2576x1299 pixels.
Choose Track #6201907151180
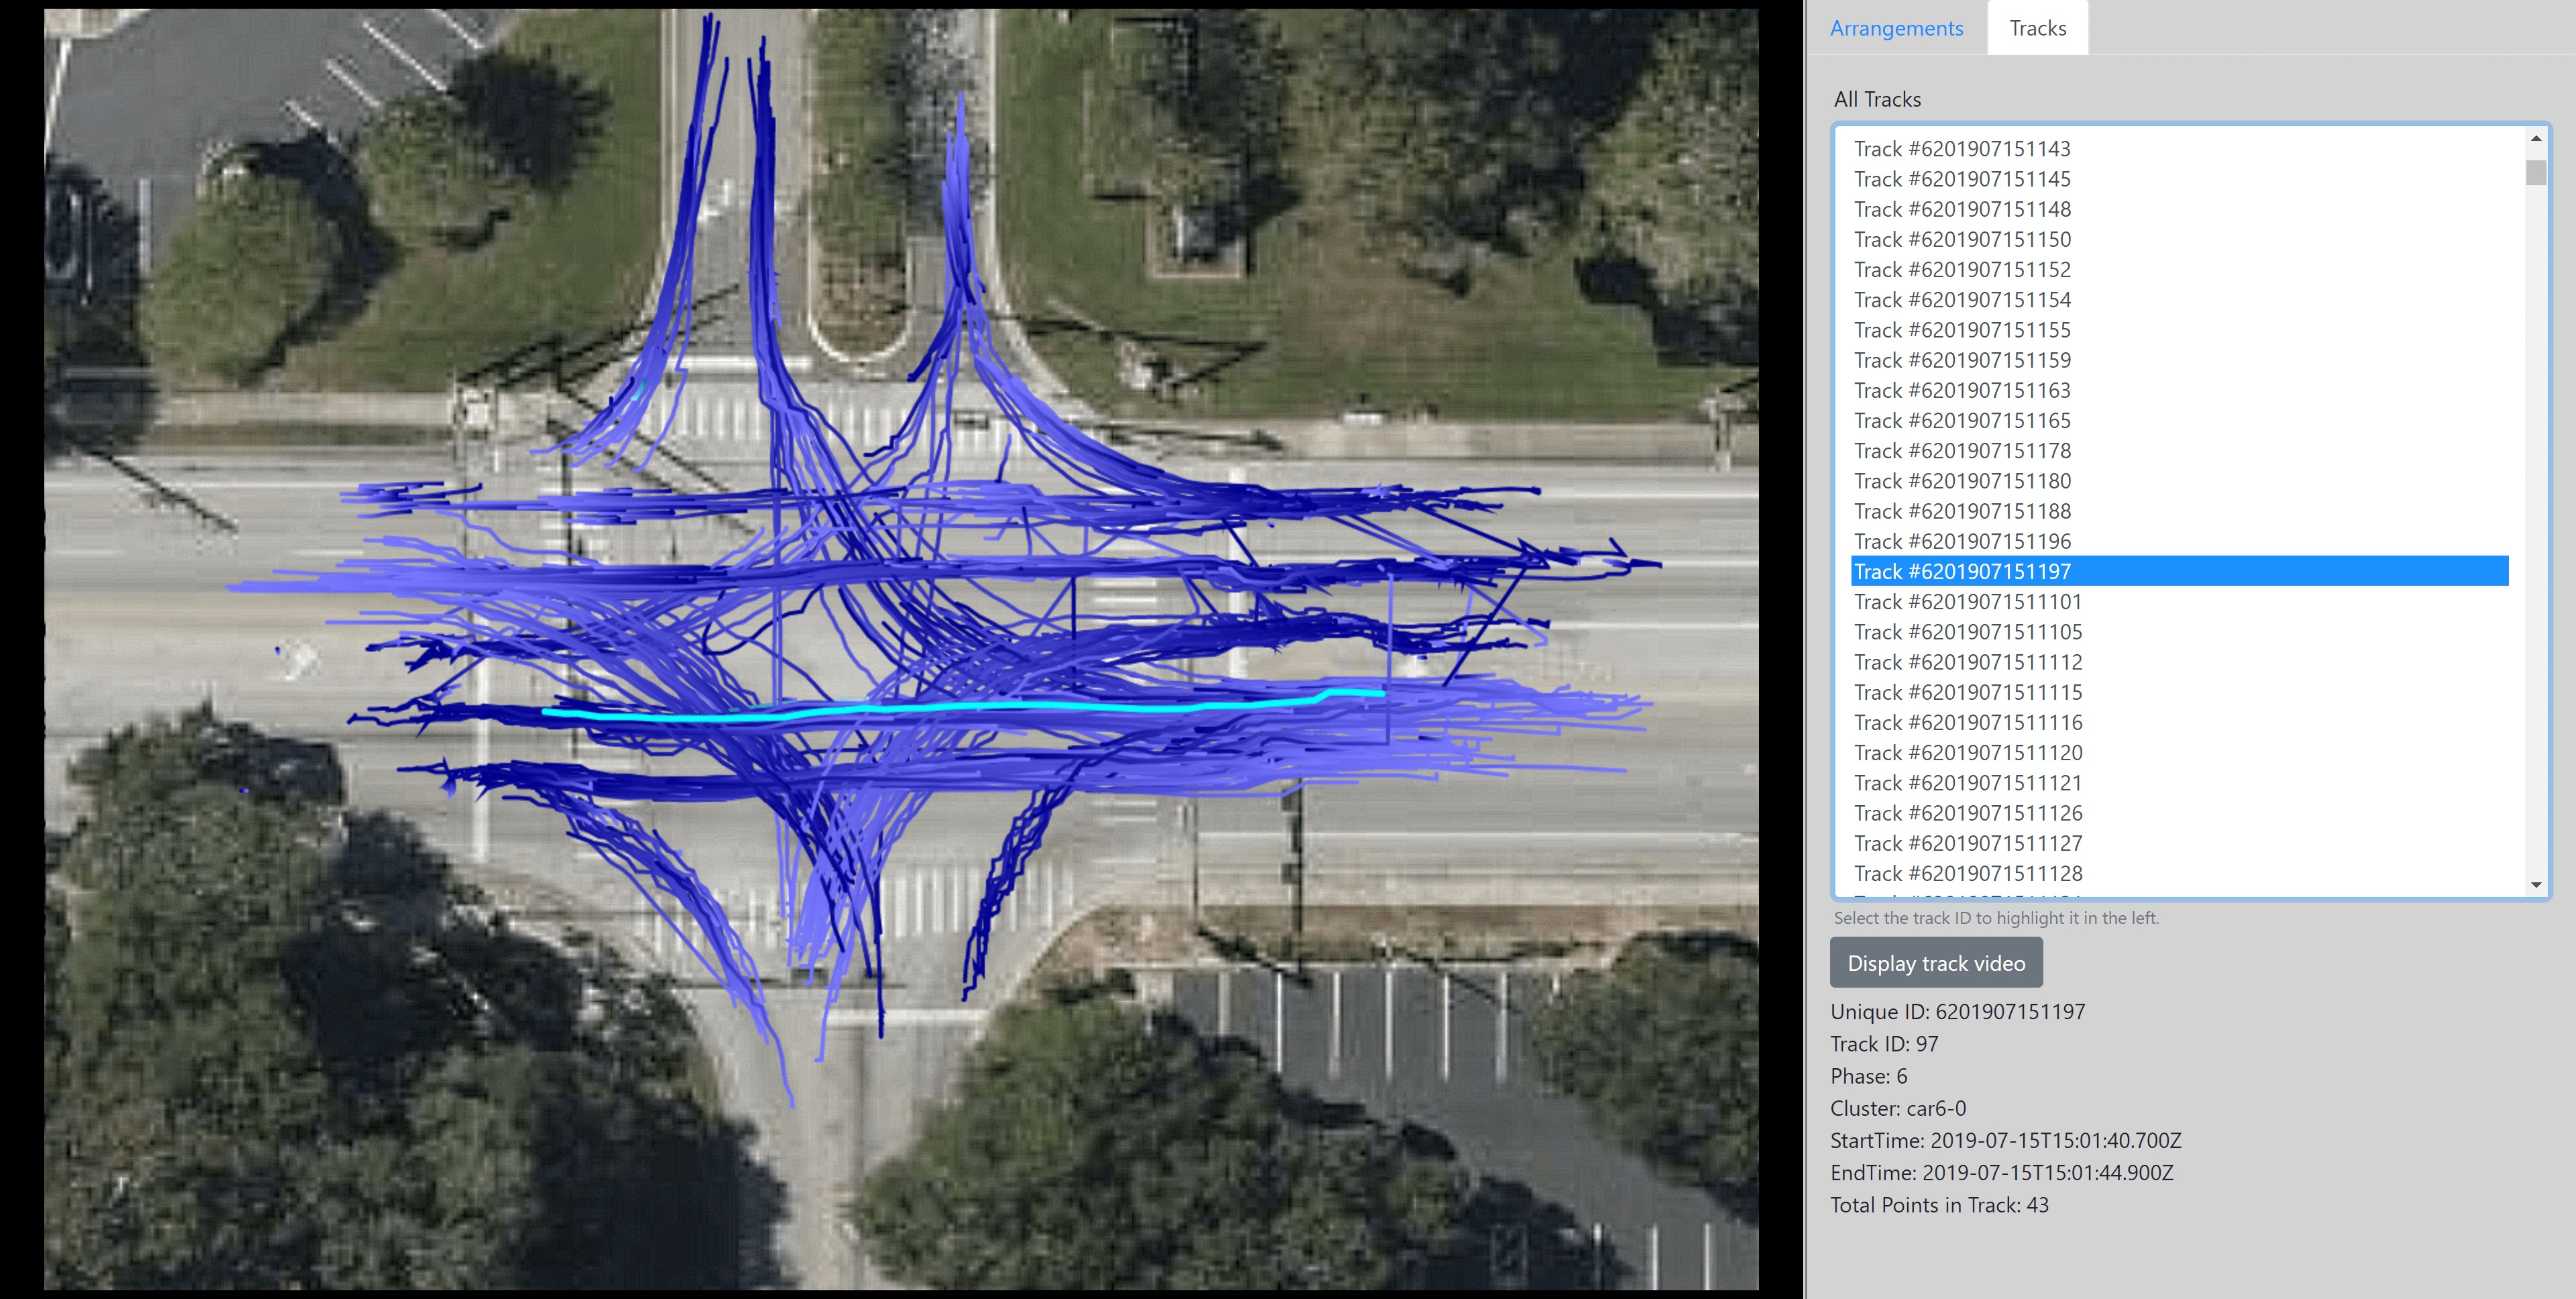coord(1961,481)
